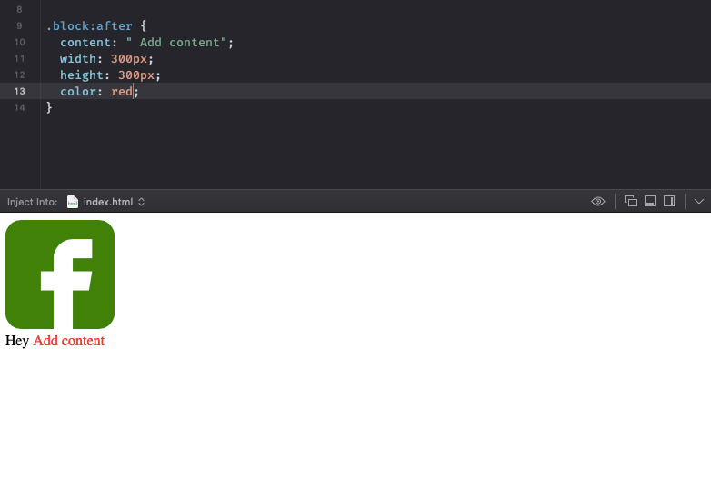Click the content property name
711x489 pixels.
tap(85, 42)
